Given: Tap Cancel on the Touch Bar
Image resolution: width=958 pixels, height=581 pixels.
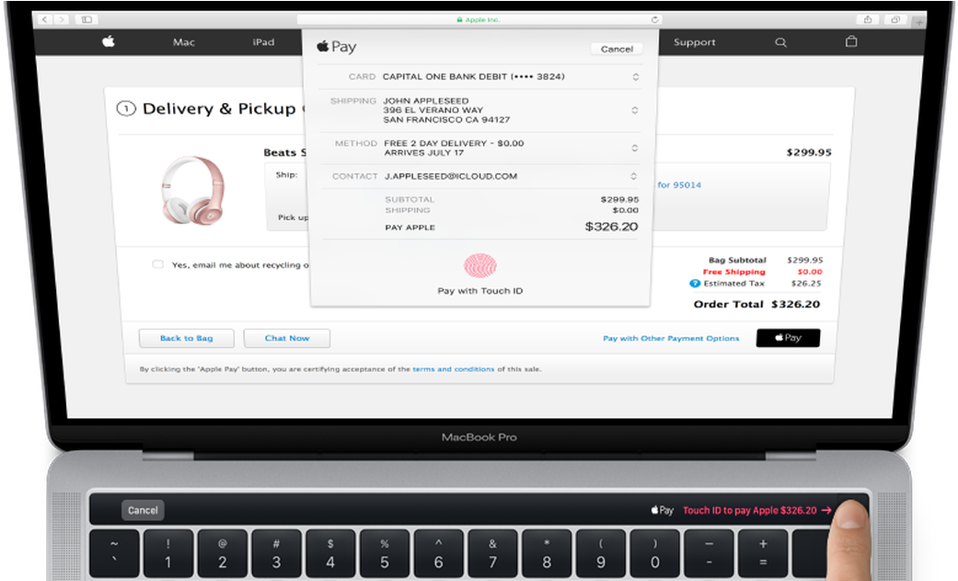Looking at the screenshot, I should point(143,510).
